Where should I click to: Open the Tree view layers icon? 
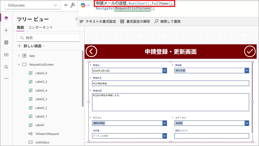click(6, 18)
